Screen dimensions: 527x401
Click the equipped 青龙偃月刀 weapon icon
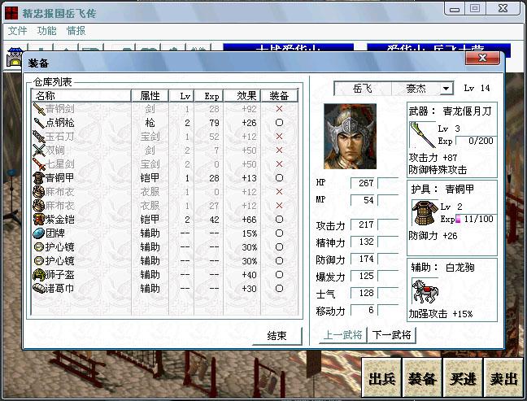[x=422, y=135]
